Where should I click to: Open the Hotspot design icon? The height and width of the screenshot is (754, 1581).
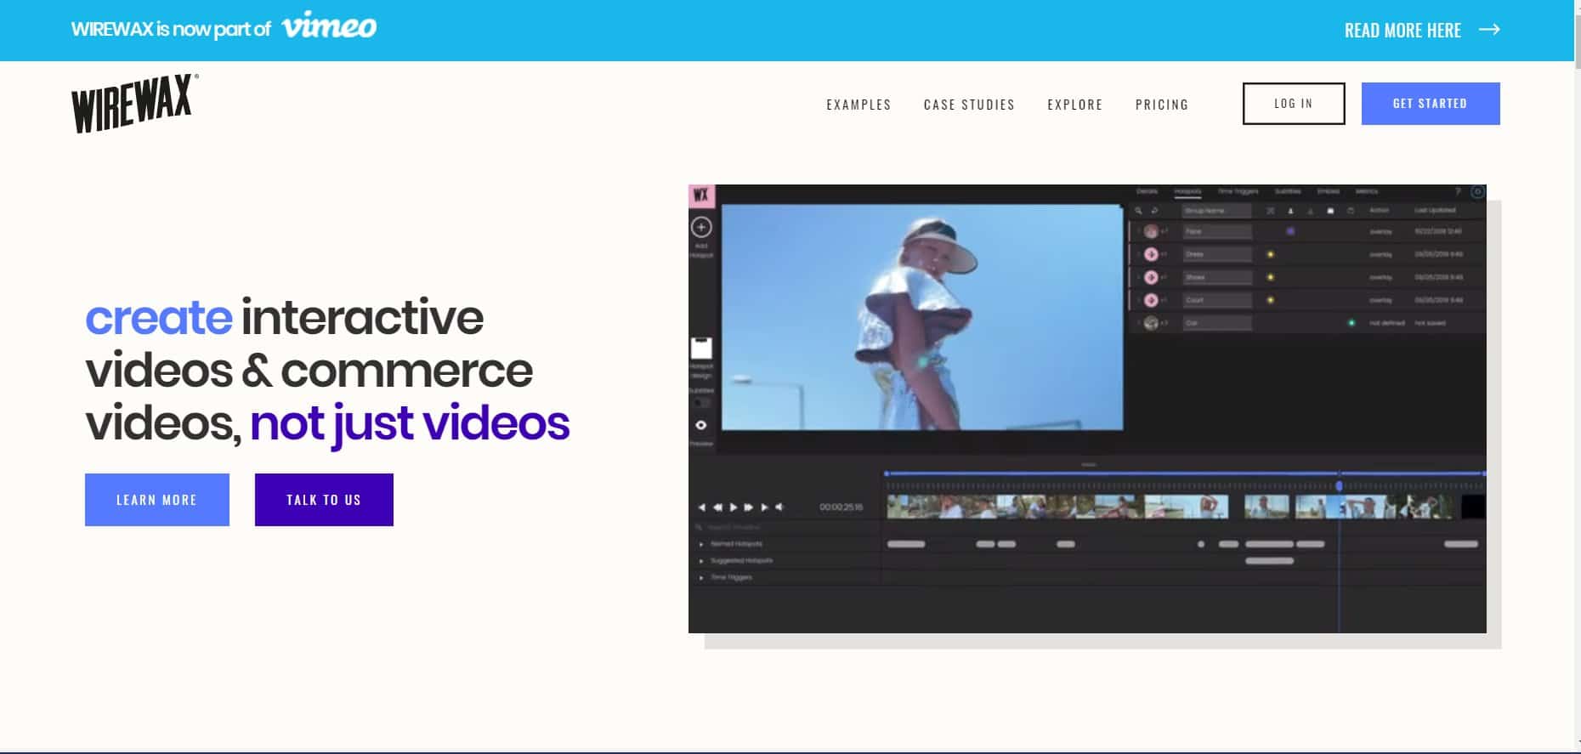[701, 348]
